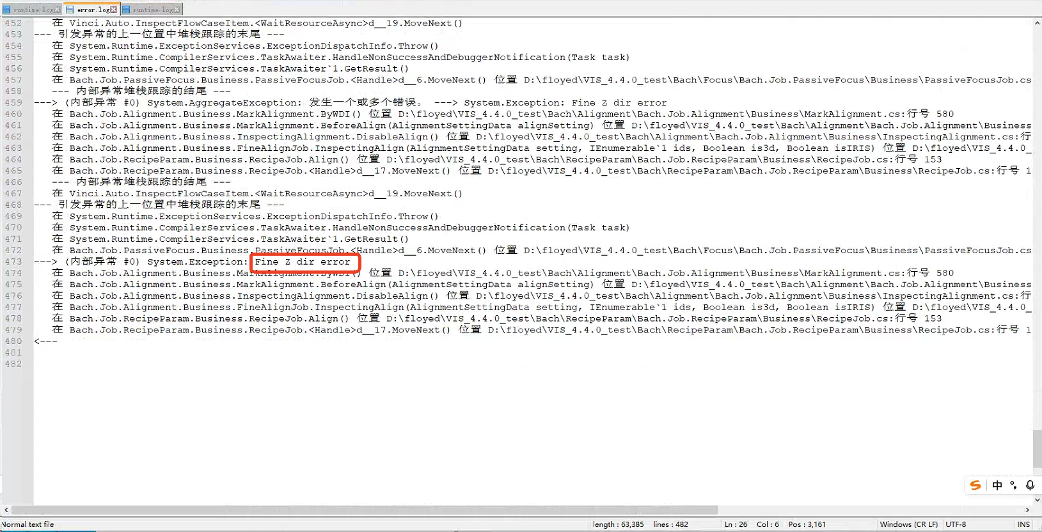Click the vertical scrollbar thumb
Viewport: 1042px width, 532px height.
(x=1037, y=449)
